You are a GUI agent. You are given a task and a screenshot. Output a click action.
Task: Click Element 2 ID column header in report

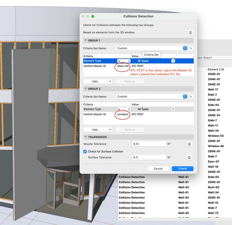click(216, 69)
